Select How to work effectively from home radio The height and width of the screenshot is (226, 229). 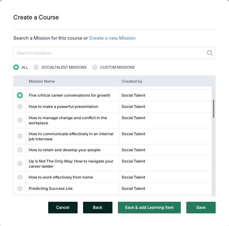[20, 177]
